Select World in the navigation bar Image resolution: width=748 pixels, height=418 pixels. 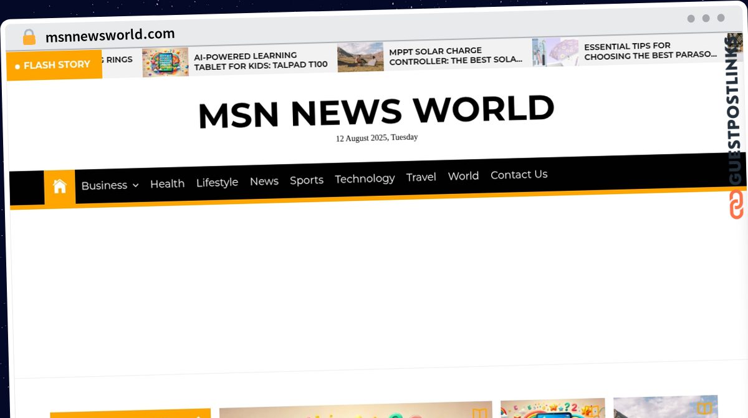[463, 176]
